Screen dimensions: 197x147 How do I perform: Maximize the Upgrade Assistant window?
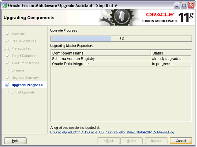[184, 5]
